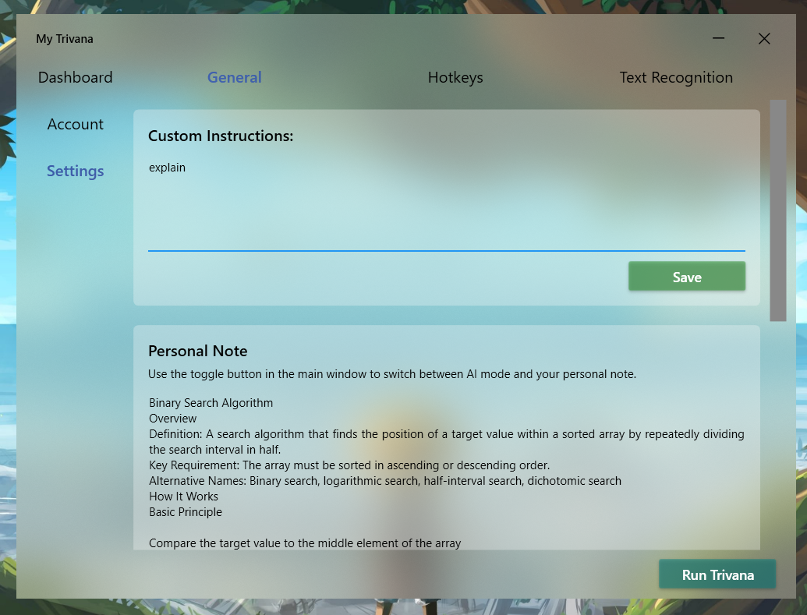Screen dimensions: 807x615
Task: Click into the Custom Instructions text field
Action: 446,203
